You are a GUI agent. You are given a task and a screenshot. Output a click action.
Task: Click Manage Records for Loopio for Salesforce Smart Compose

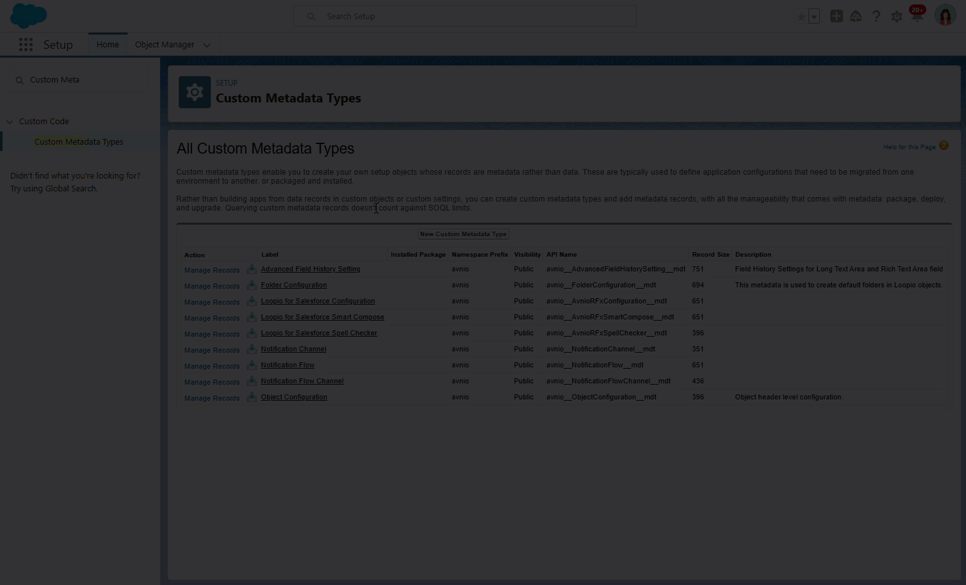click(212, 318)
